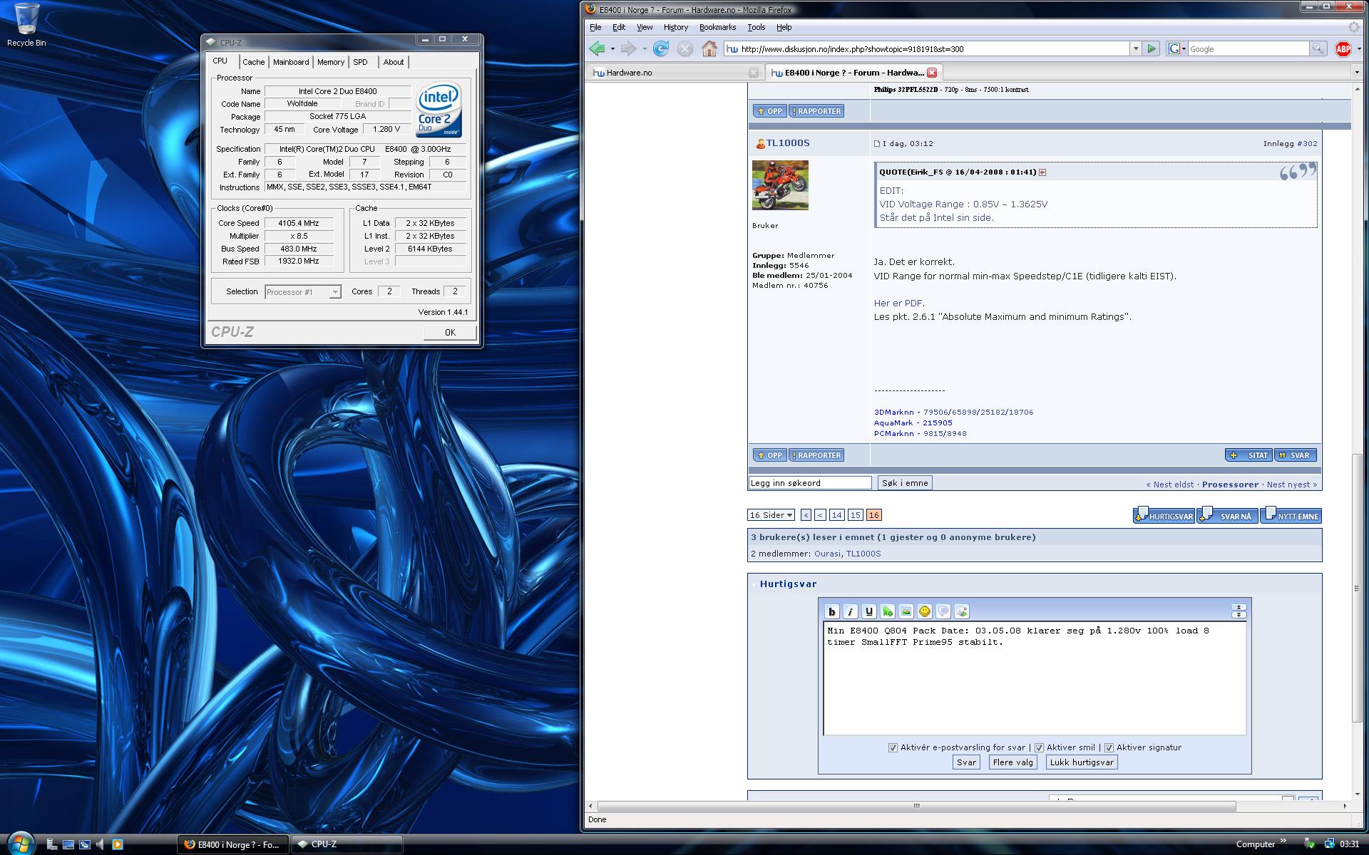
Task: Close the E8400 i Norge tab
Action: pyautogui.click(x=932, y=73)
